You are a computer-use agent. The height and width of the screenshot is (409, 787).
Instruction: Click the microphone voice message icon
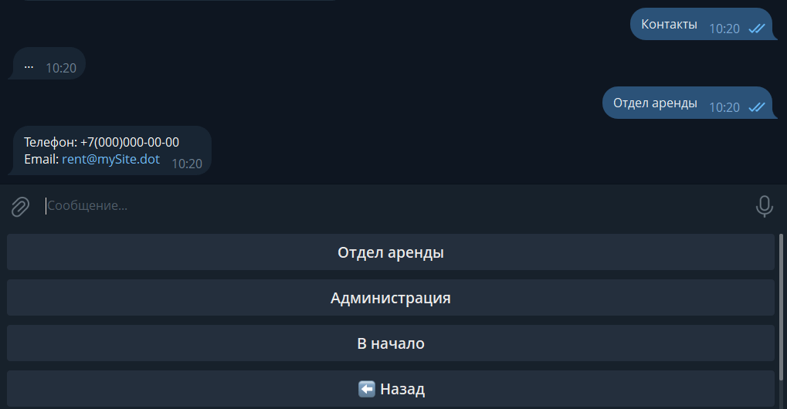[x=764, y=206]
